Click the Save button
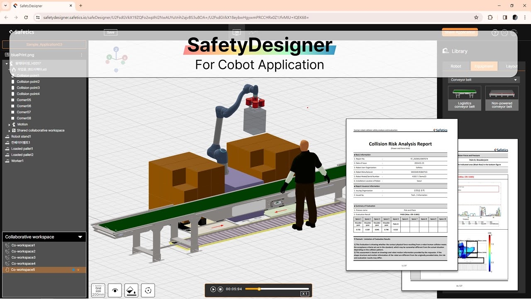This screenshot has width=531, height=299. pos(111,32)
